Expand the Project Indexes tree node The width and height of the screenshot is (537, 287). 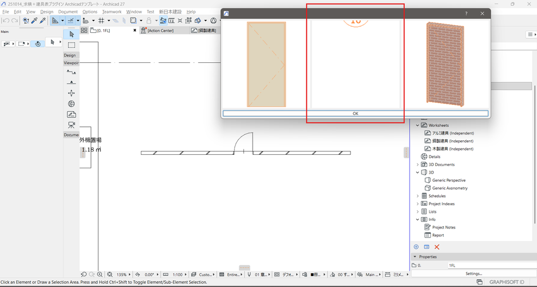[x=418, y=204]
